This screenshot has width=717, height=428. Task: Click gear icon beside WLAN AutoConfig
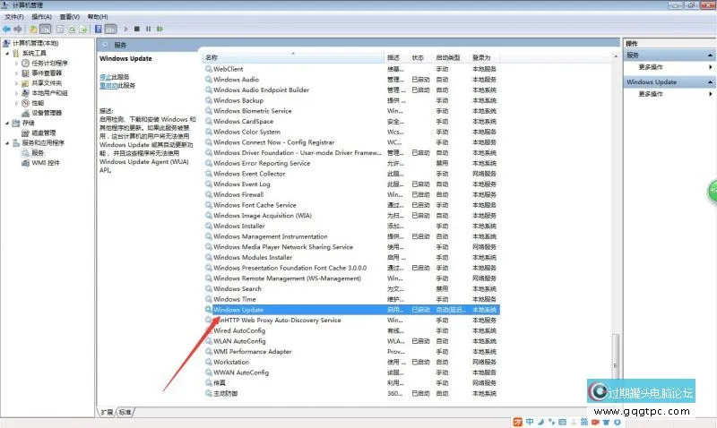point(209,341)
